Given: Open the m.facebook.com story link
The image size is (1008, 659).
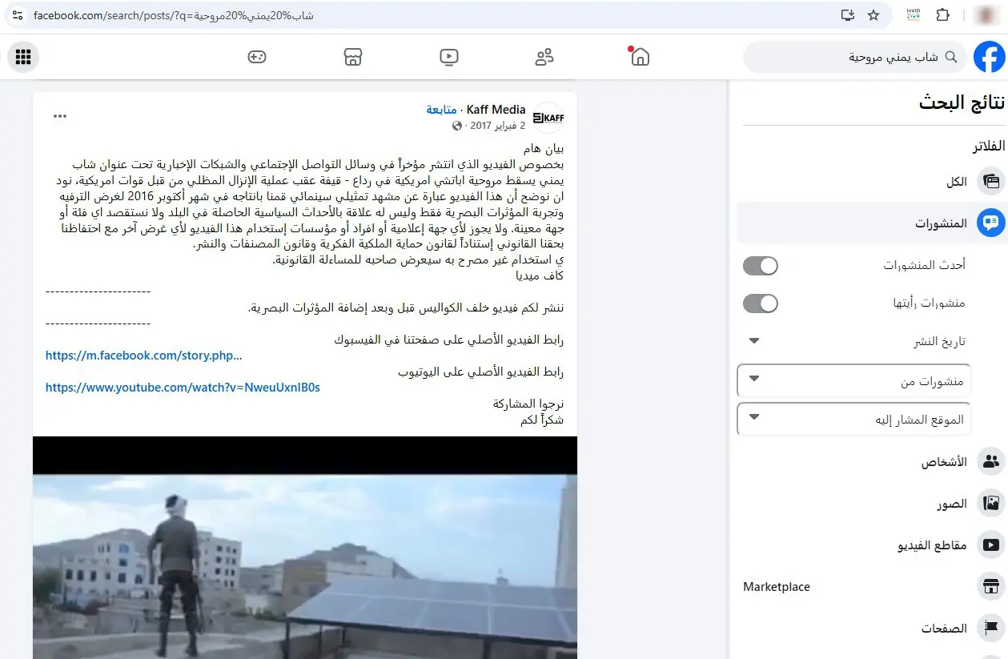Looking at the screenshot, I should point(144,356).
